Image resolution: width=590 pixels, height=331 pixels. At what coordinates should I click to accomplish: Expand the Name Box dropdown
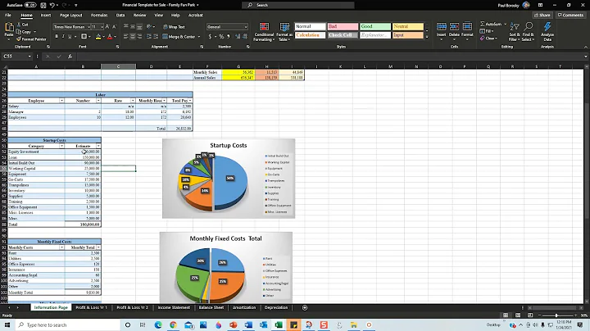tap(29, 57)
